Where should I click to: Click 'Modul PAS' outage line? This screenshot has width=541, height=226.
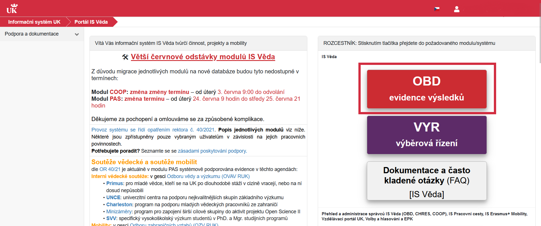[196, 102]
